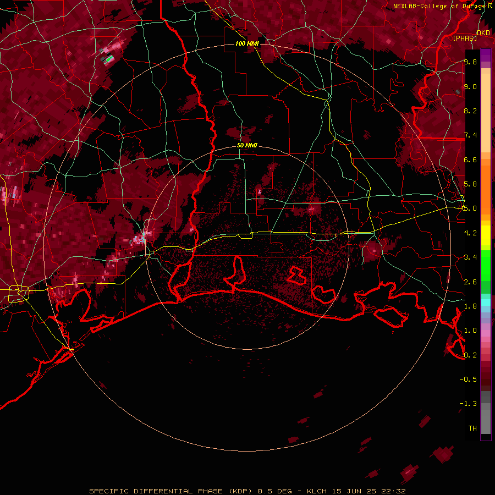Click the 9.0 scale value
This screenshot has width=495, height=495.
pyautogui.click(x=470, y=86)
